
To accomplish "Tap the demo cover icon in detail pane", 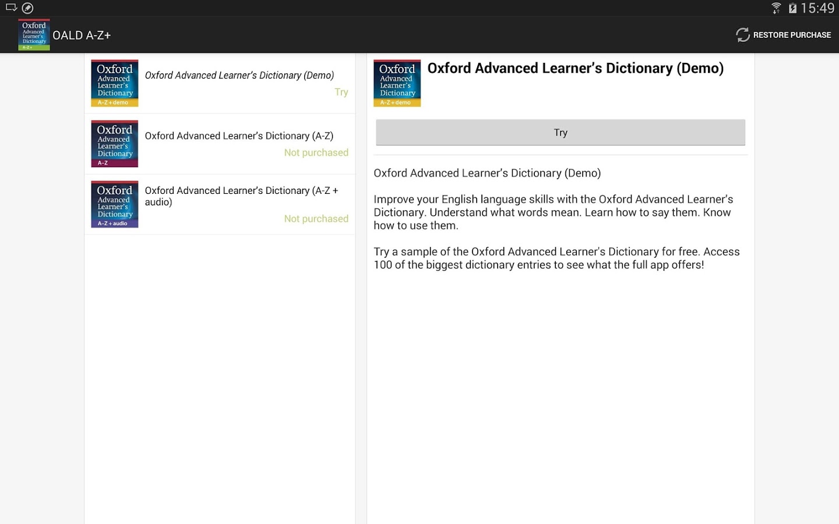I will click(397, 83).
